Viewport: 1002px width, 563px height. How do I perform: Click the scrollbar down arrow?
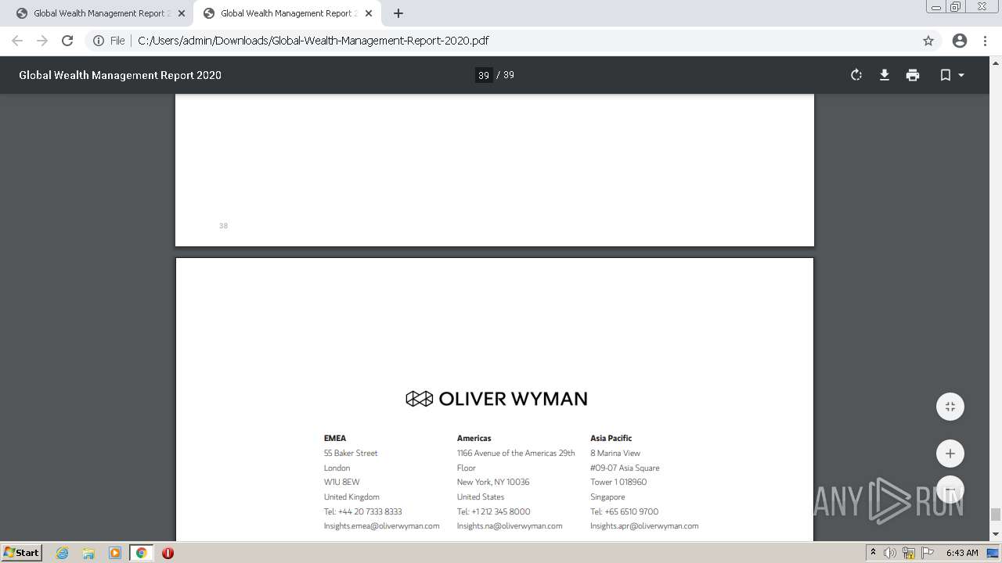(996, 535)
